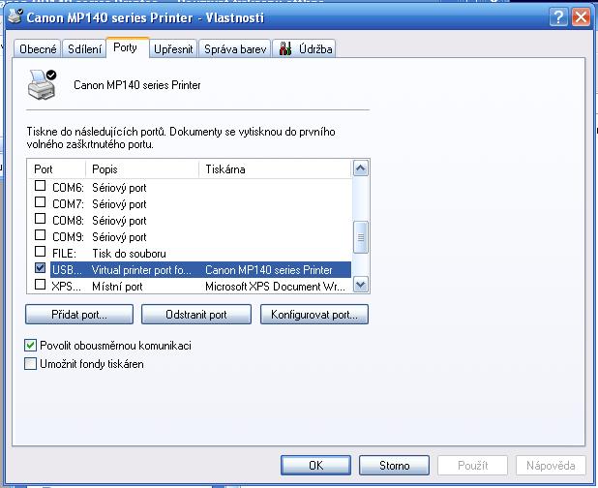The height and width of the screenshot is (488, 598).
Task: Toggle Povolit obousměrnou komunikaci checkbox
Action: point(30,346)
